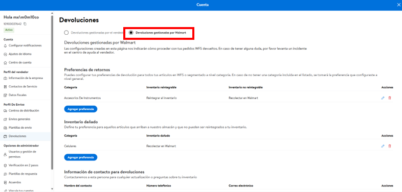Delete the Celulares damaged inventory preference
The image size is (402, 192).
point(390,146)
